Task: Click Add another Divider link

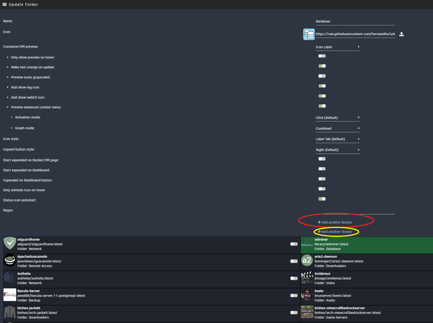Action: click(x=335, y=232)
